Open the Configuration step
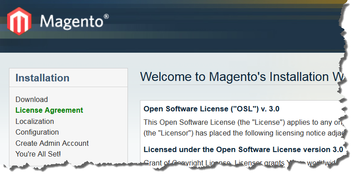The height and width of the screenshot is (178, 356). tap(37, 132)
